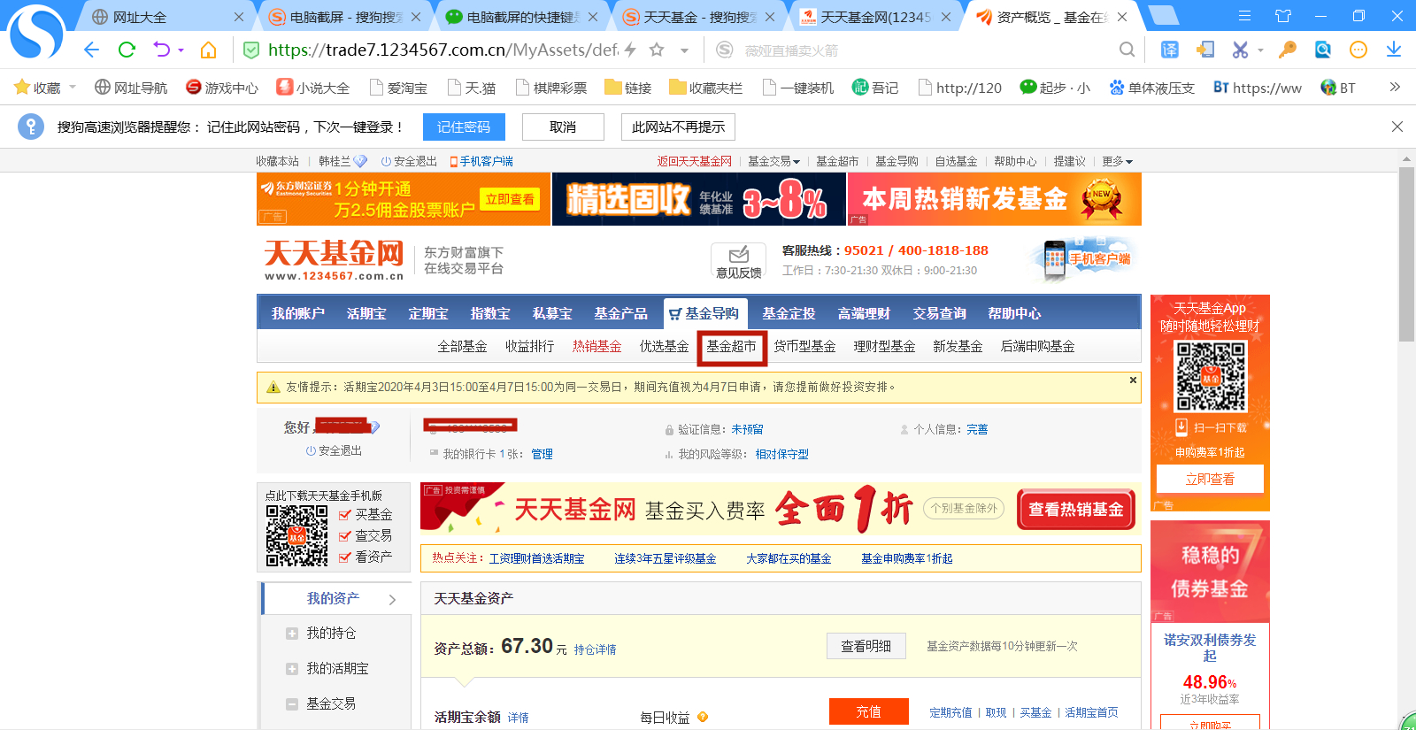
Task: Open the downloads arrow icon
Action: 1394,50
